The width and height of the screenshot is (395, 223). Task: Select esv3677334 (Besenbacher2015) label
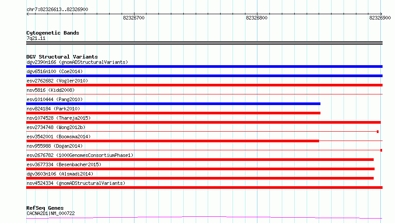(x=64, y=164)
